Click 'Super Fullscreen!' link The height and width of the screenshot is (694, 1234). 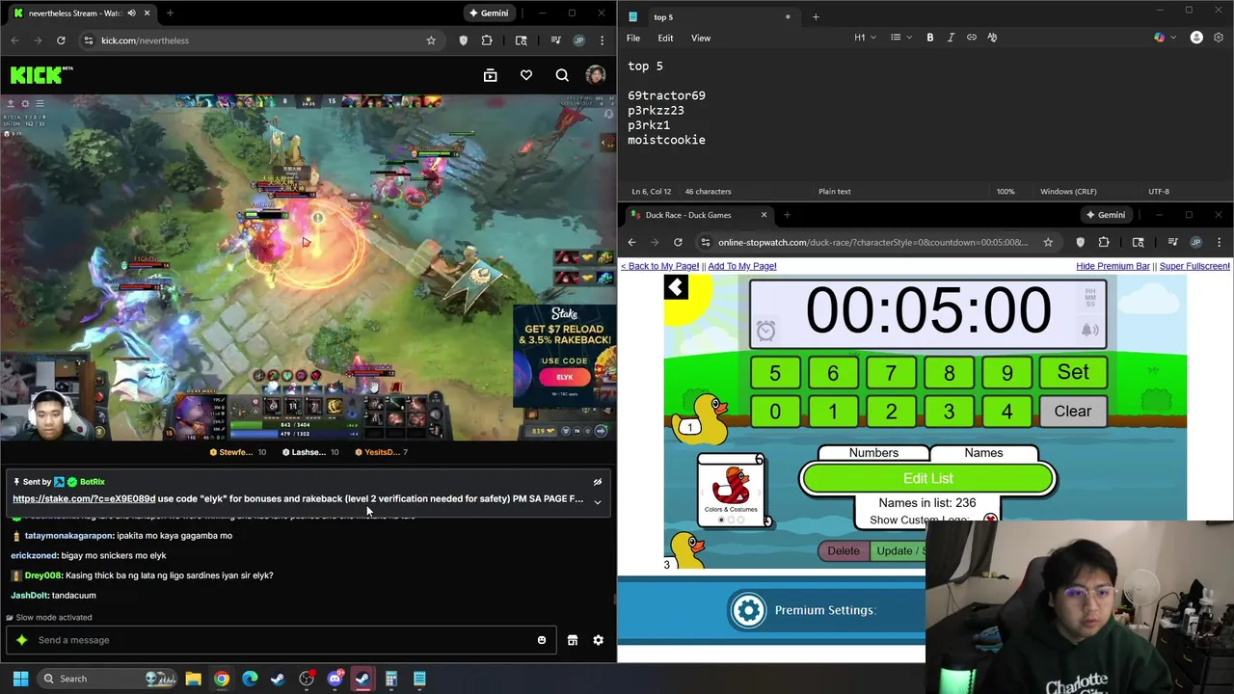(1194, 266)
